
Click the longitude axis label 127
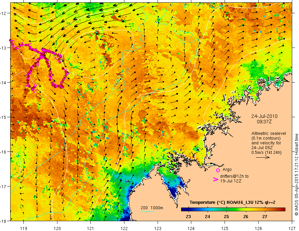[292, 228]
